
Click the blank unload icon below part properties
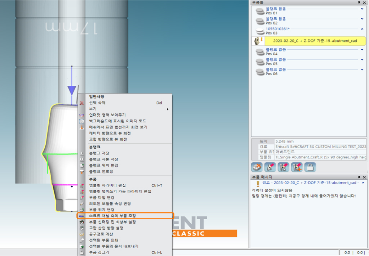coord(257,167)
